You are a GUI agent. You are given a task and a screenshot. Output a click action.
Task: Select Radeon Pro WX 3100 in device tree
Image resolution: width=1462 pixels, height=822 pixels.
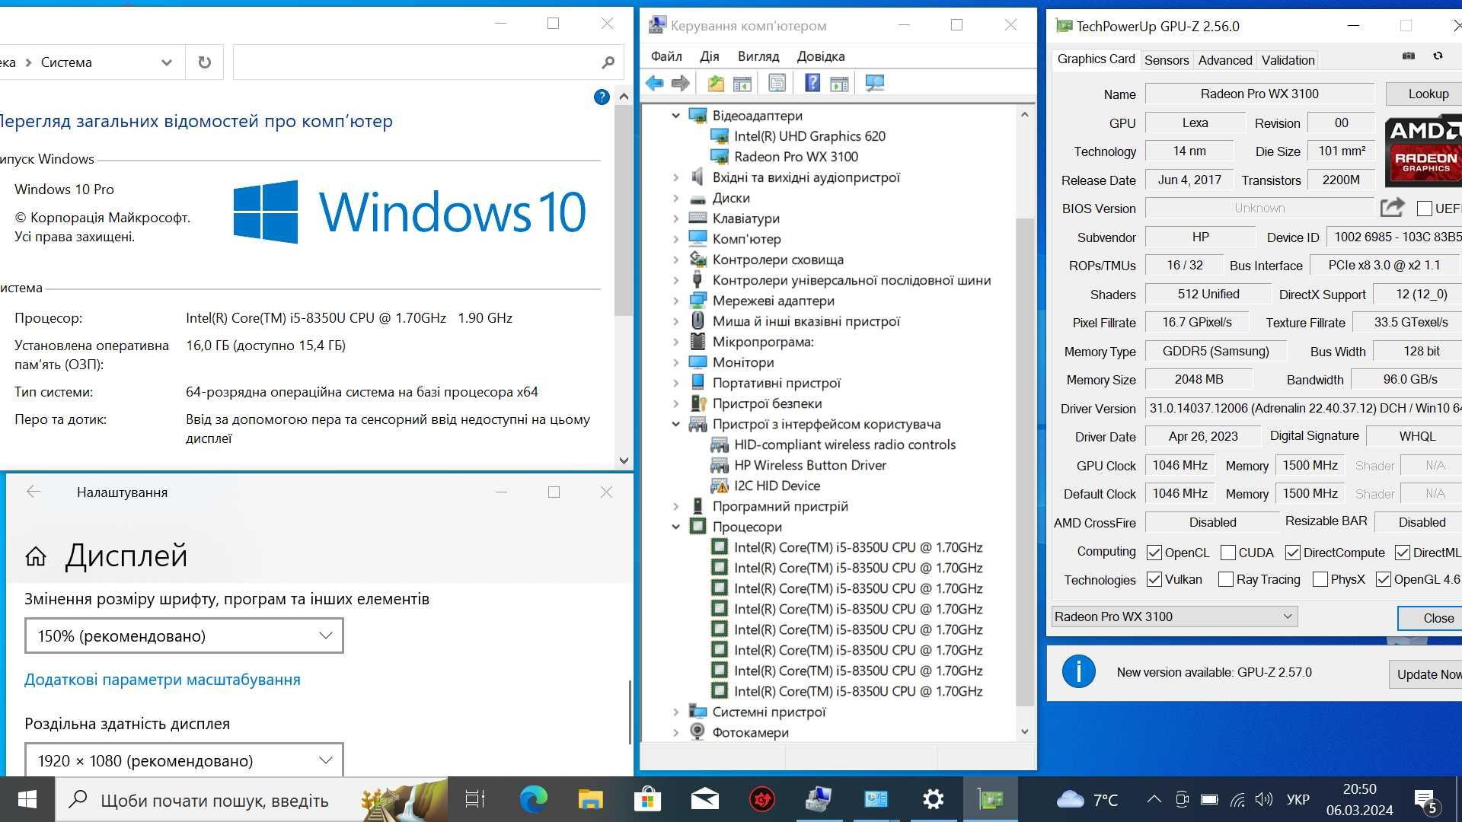coord(796,157)
